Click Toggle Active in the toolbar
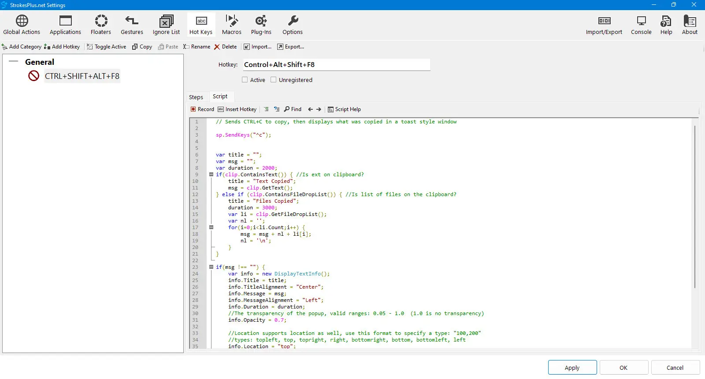The image size is (705, 379). pos(107,47)
